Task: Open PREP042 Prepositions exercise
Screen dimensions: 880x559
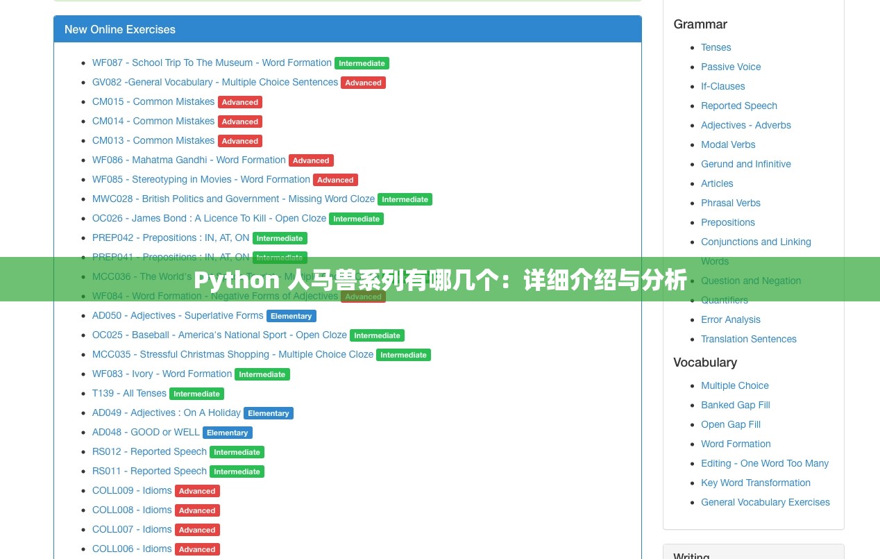Action: 171,237
